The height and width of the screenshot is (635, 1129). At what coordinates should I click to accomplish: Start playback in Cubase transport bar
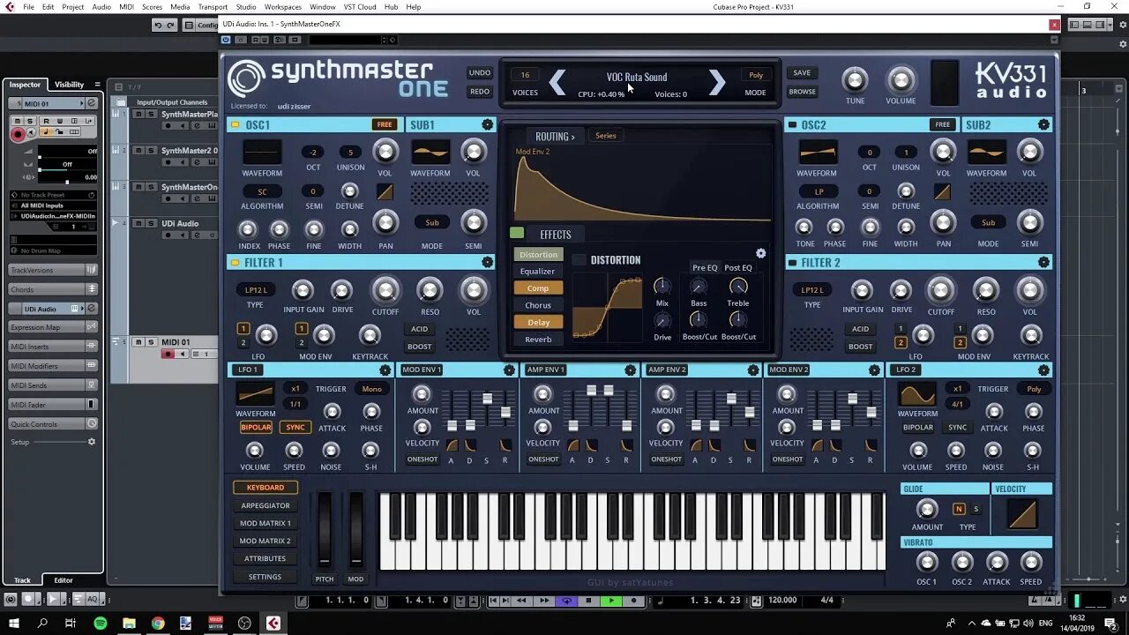(610, 601)
